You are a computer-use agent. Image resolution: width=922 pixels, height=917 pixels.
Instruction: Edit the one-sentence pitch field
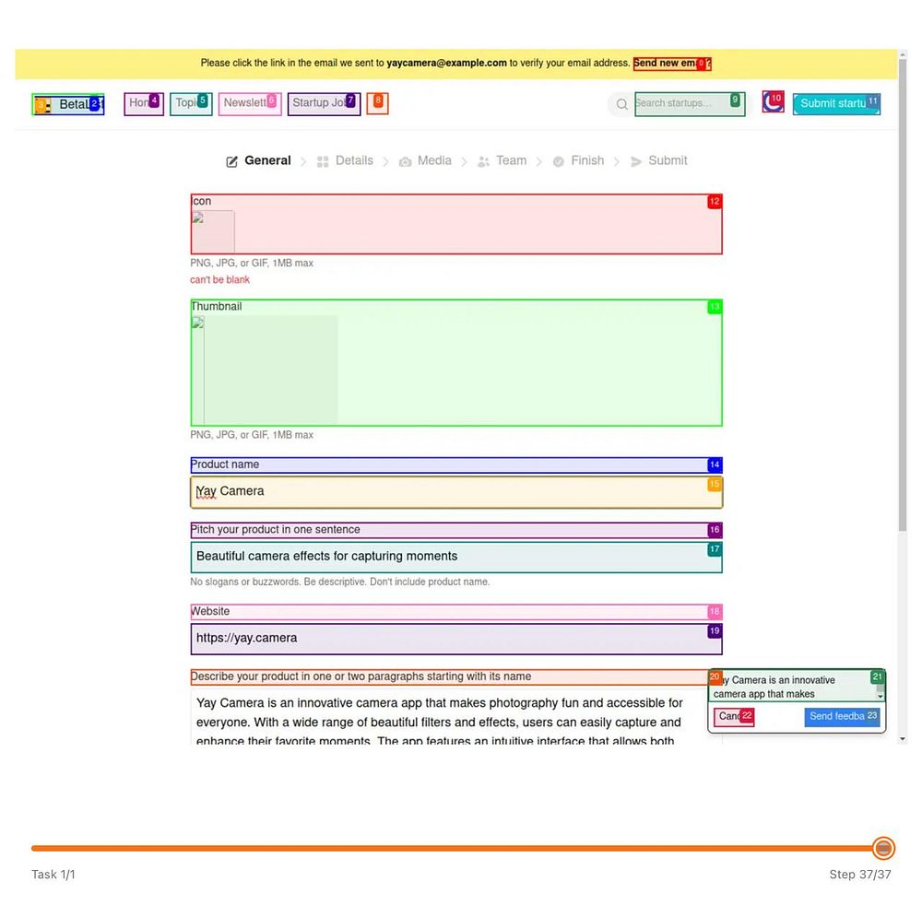click(x=456, y=558)
